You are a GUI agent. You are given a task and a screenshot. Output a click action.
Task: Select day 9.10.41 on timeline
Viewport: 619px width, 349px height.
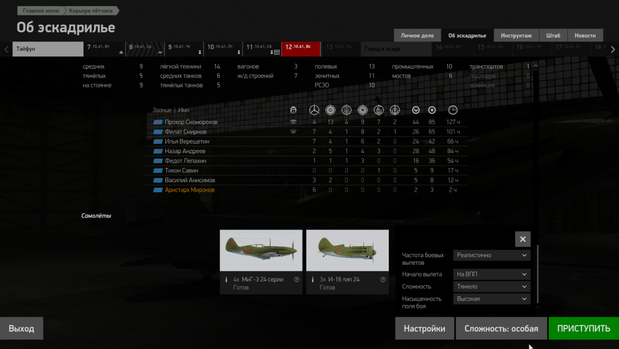[184, 49]
